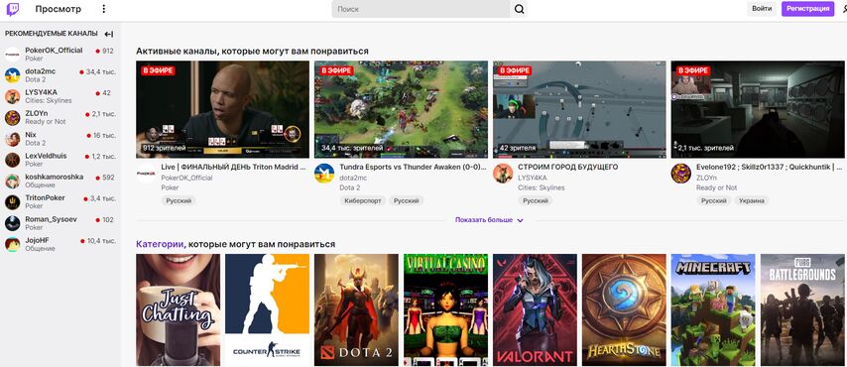The image size is (847, 367).
Task: Collapse the recommended channels sidebar arrow
Action: coord(108,34)
